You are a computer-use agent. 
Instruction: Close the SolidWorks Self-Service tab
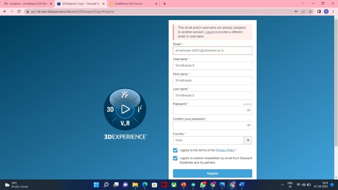[x=156, y=4]
